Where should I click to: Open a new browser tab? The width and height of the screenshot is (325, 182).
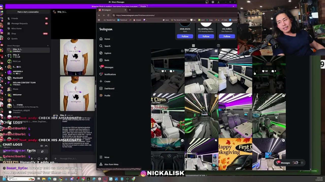pyautogui.click(x=130, y=10)
